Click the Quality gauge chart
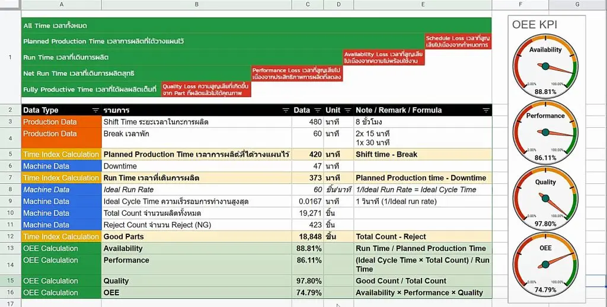The height and width of the screenshot is (307, 607). (545, 199)
